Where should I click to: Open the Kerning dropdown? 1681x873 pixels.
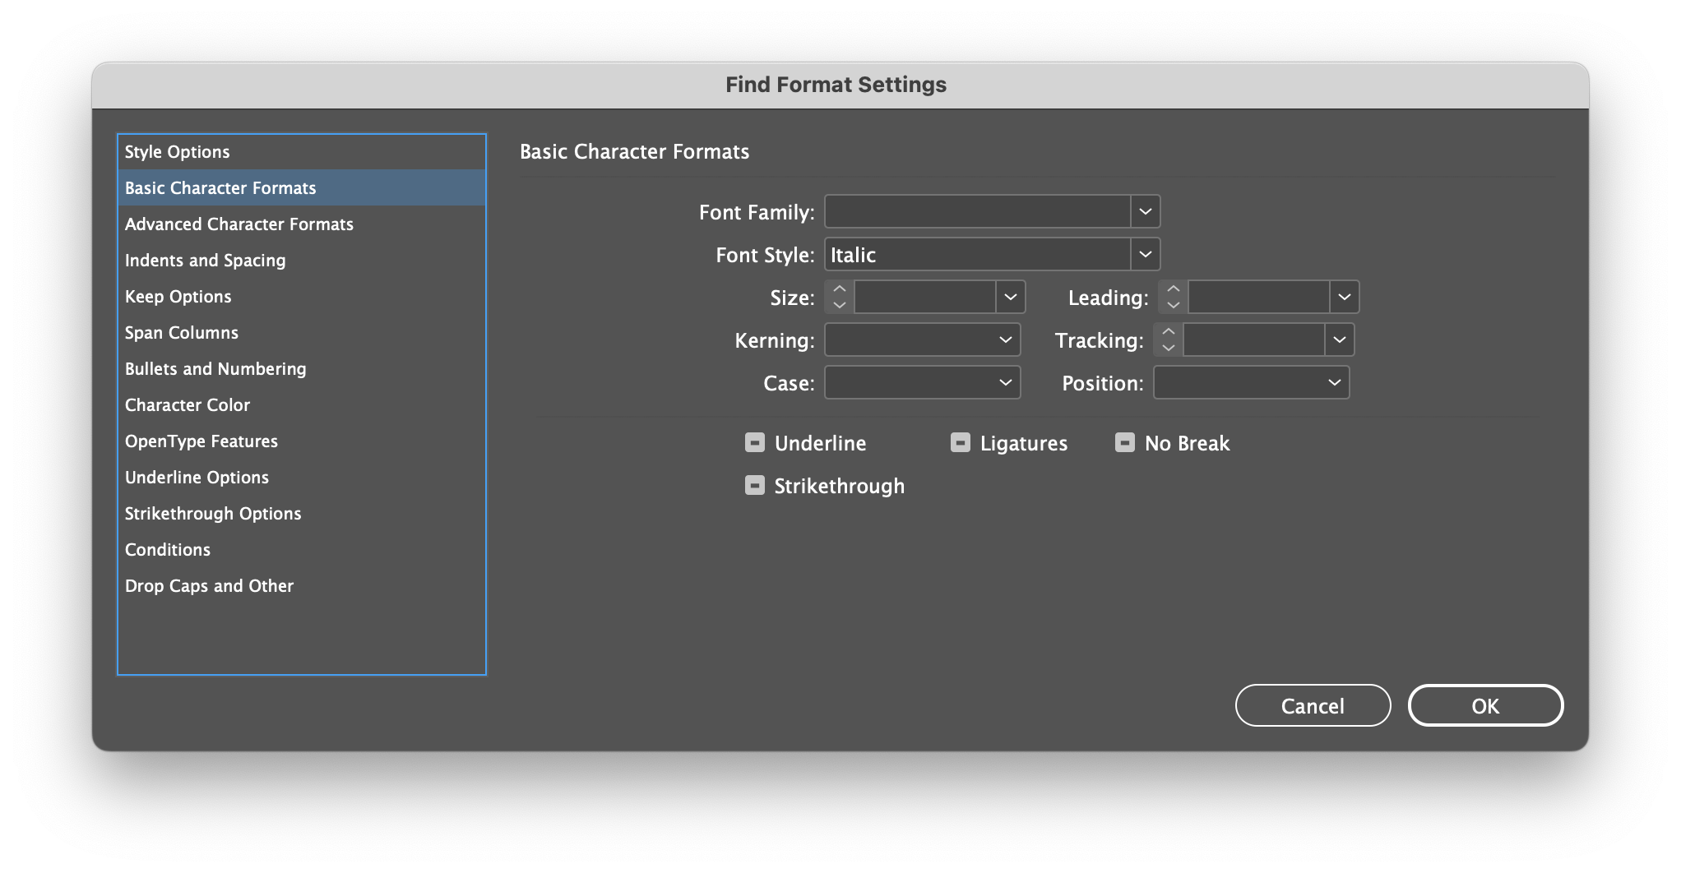tap(1004, 339)
